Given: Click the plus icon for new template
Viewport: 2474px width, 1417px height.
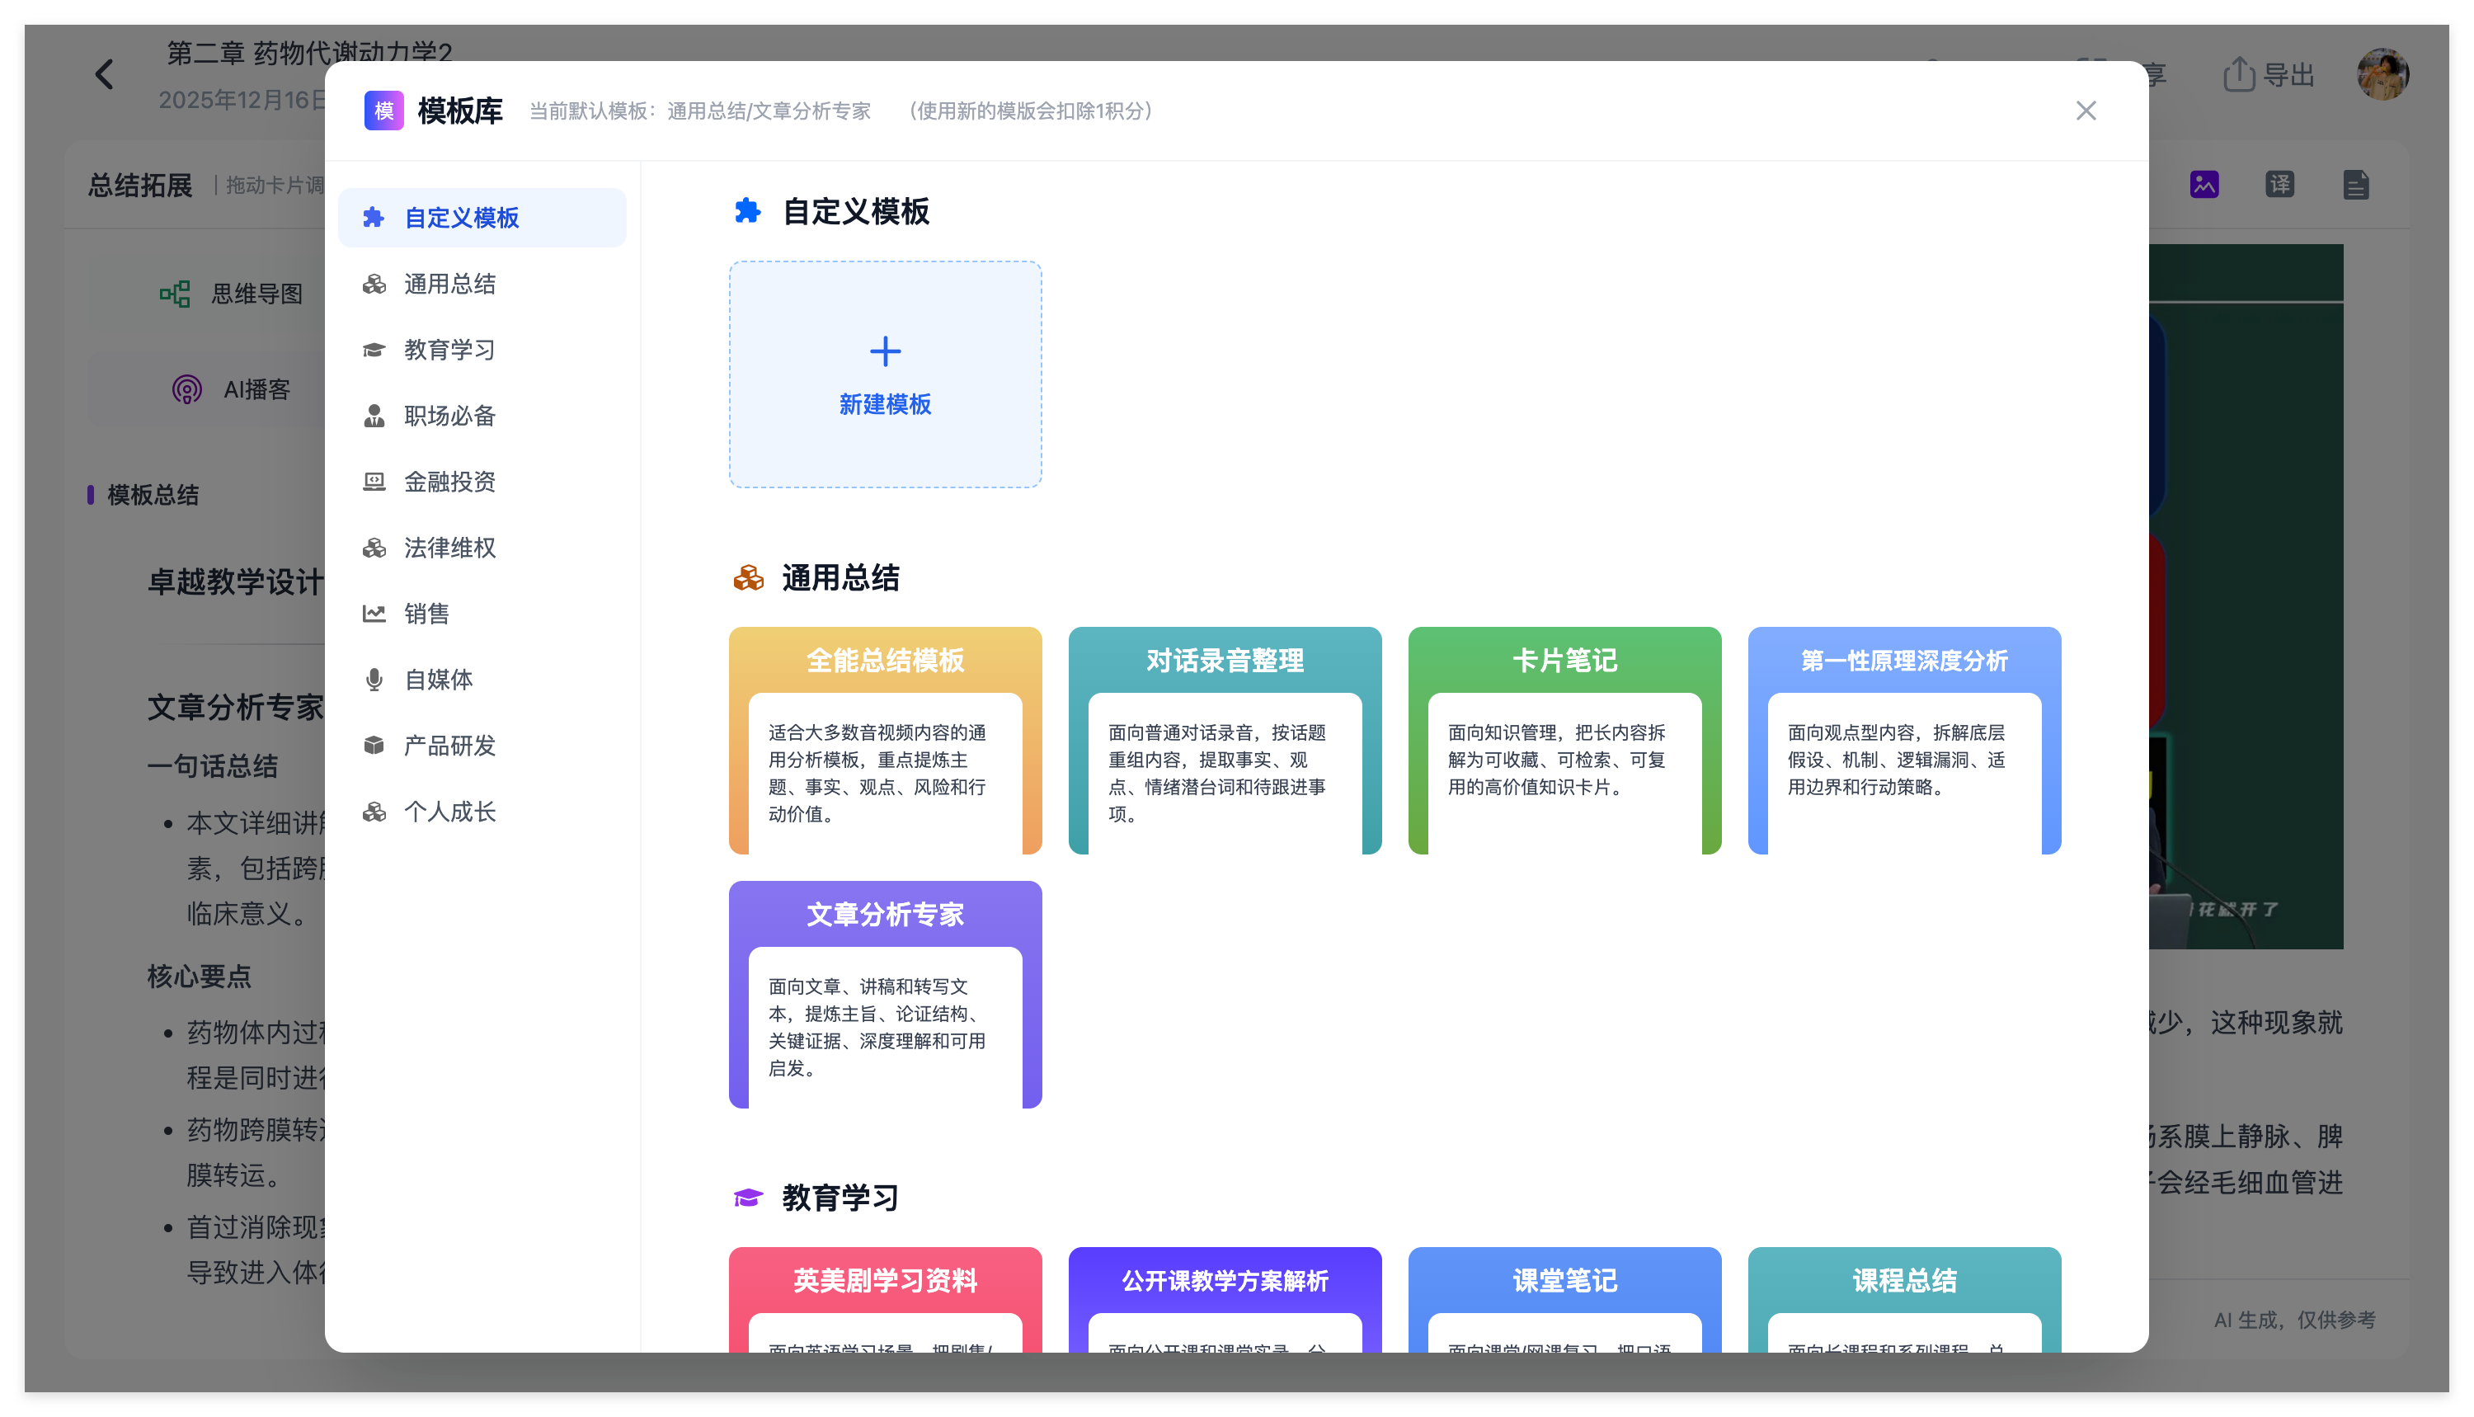Looking at the screenshot, I should (884, 351).
